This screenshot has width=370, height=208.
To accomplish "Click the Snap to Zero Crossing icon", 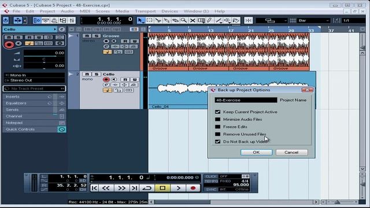I will [248, 21].
